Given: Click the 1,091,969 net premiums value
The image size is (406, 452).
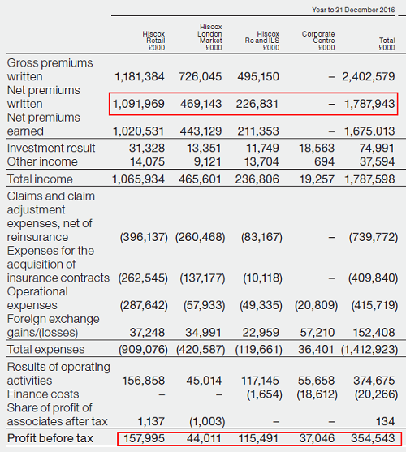Looking at the screenshot, I should point(139,104).
